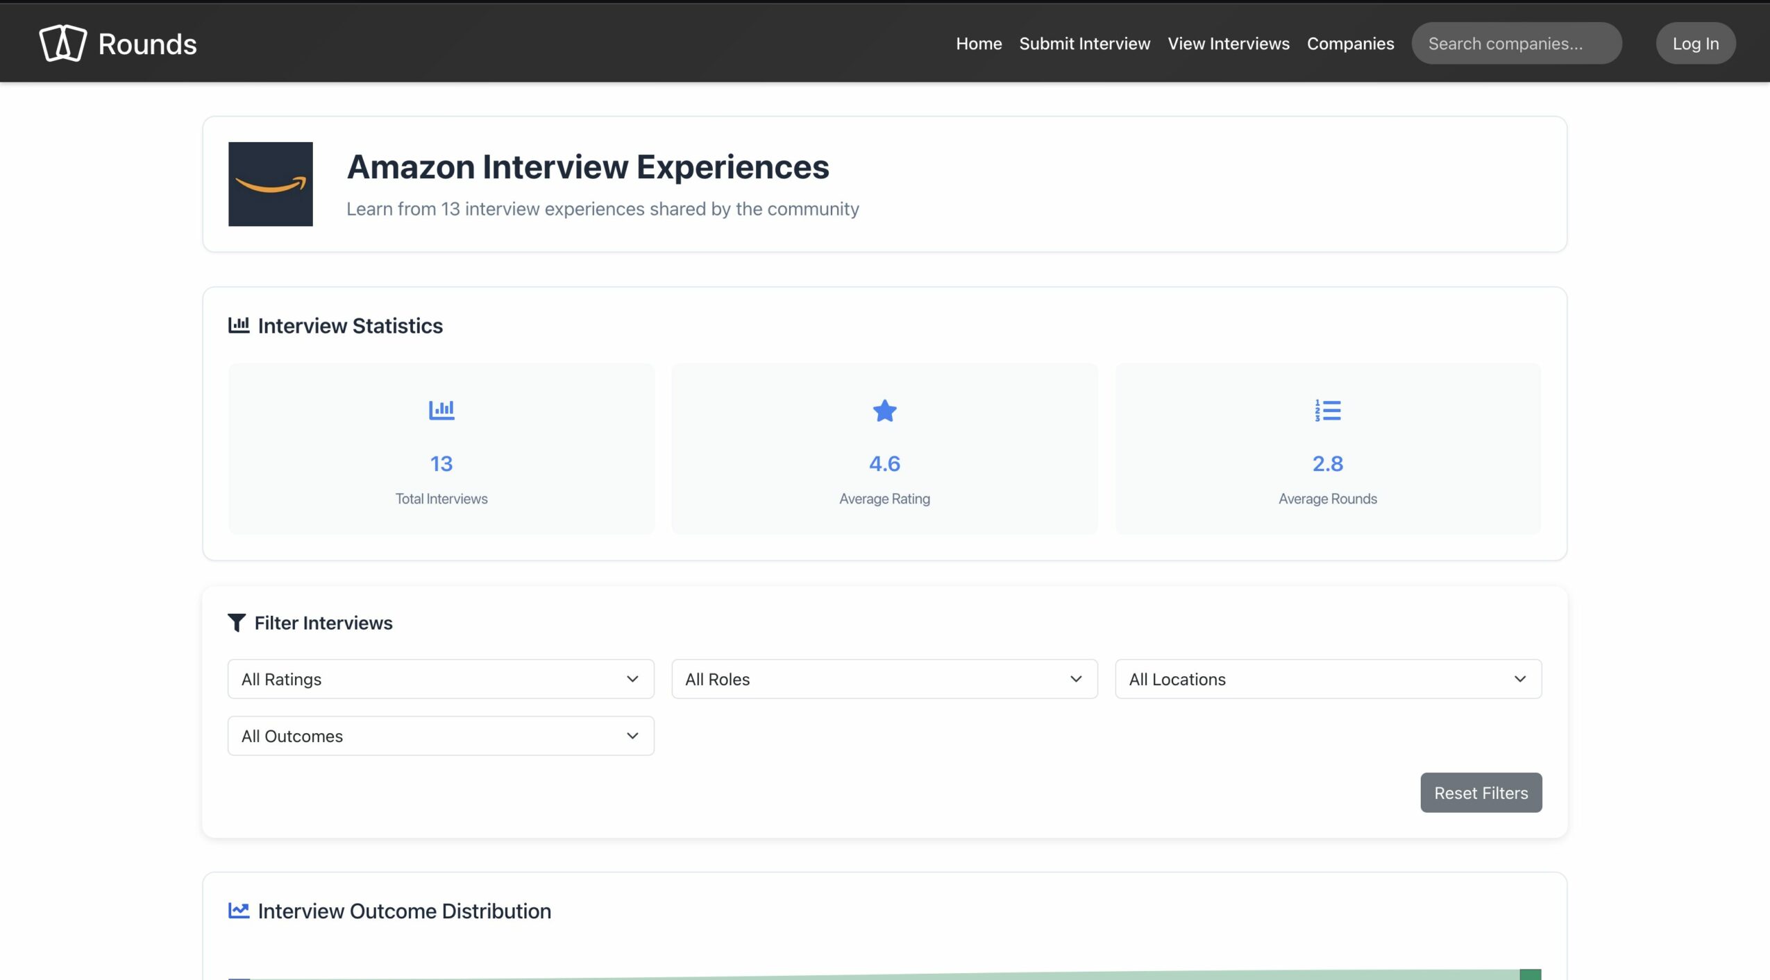1770x980 pixels.
Task: Click the star icon above Average Rating
Action: pos(884,411)
